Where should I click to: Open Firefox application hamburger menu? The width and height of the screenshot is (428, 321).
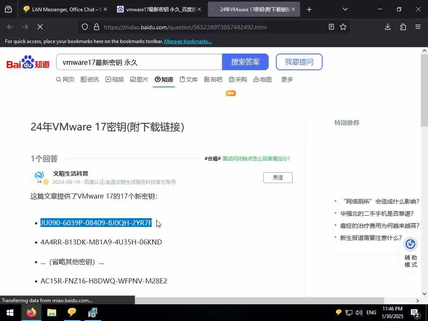(x=418, y=27)
